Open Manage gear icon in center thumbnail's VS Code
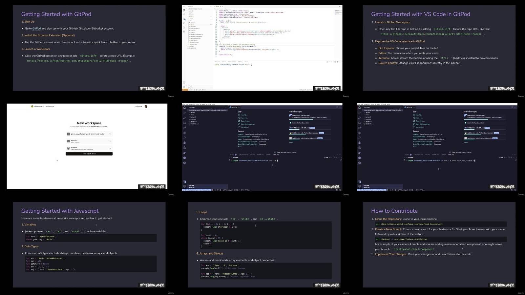This screenshot has height=295, width=525. [184, 186]
